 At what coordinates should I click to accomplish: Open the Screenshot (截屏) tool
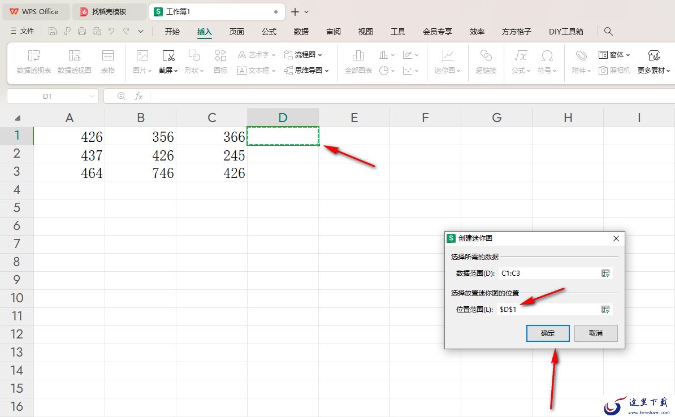tap(168, 62)
